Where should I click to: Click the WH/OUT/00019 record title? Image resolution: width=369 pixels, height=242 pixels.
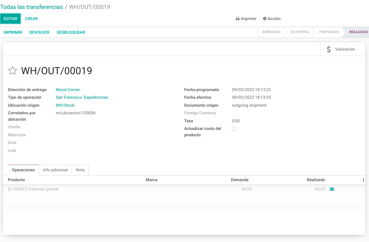56,71
